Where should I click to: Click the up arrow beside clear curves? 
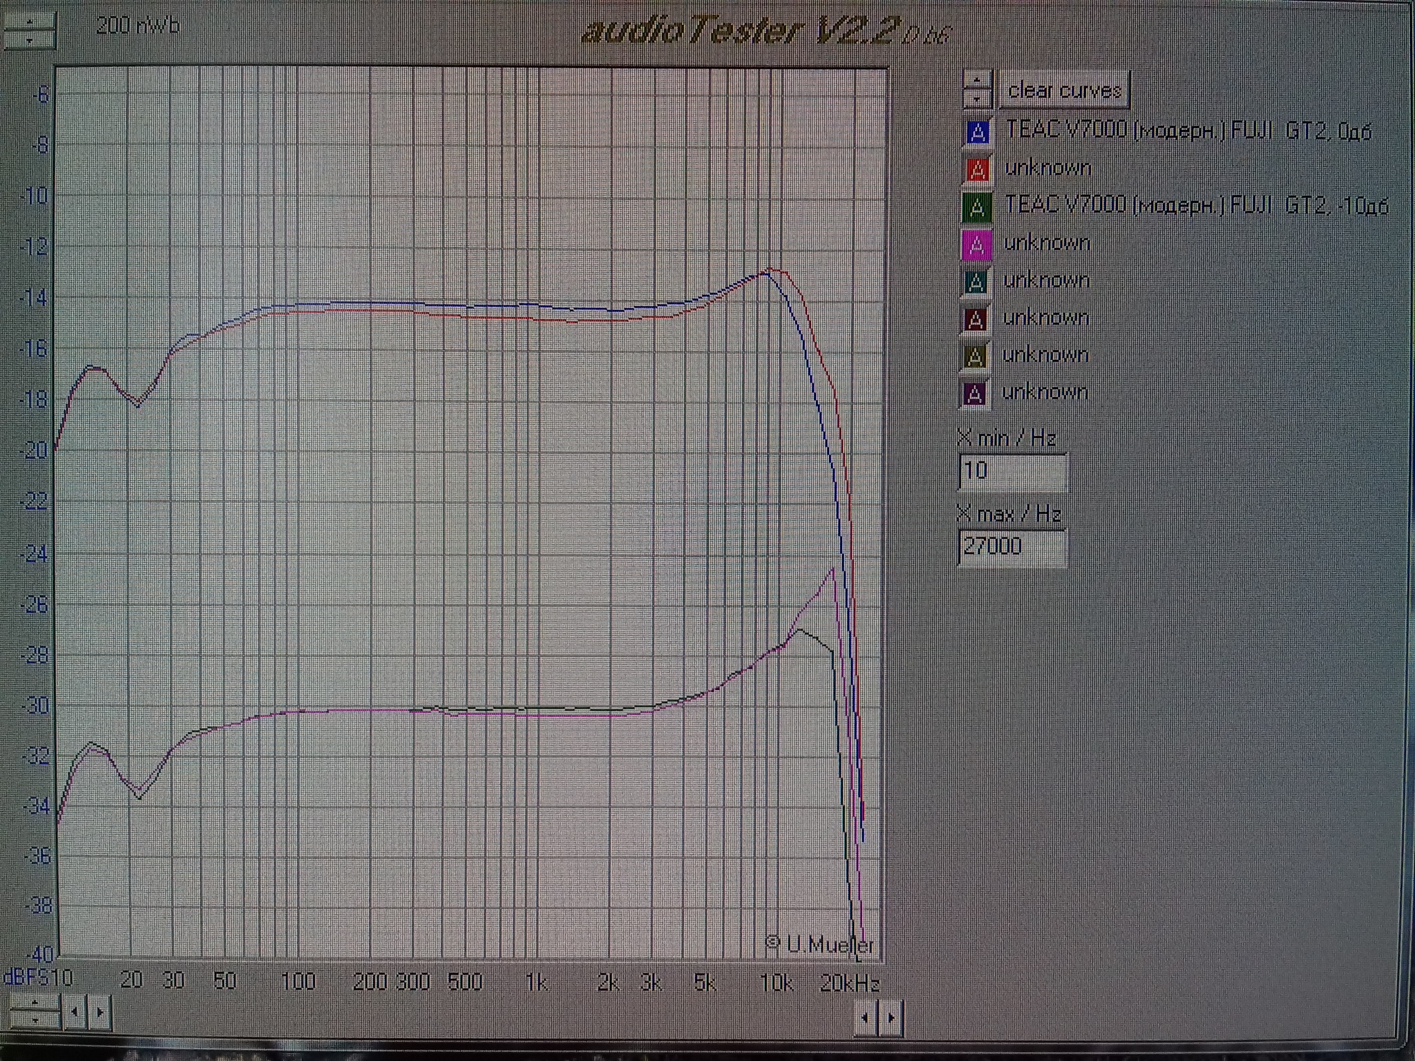pos(977,81)
